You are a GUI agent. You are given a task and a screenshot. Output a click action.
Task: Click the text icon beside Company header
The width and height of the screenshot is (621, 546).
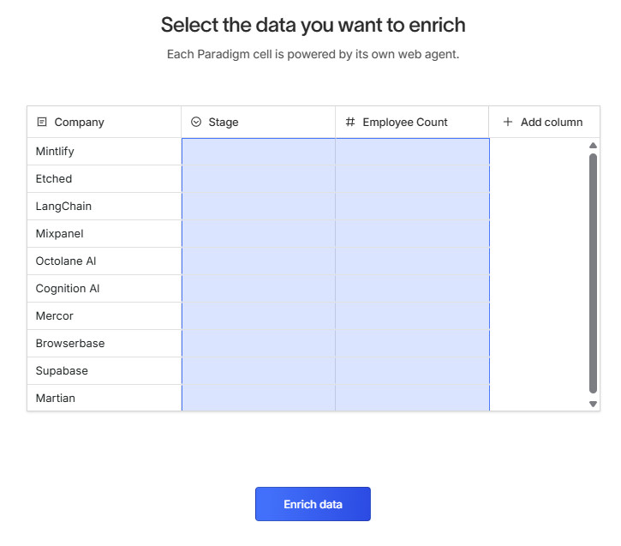(x=42, y=122)
